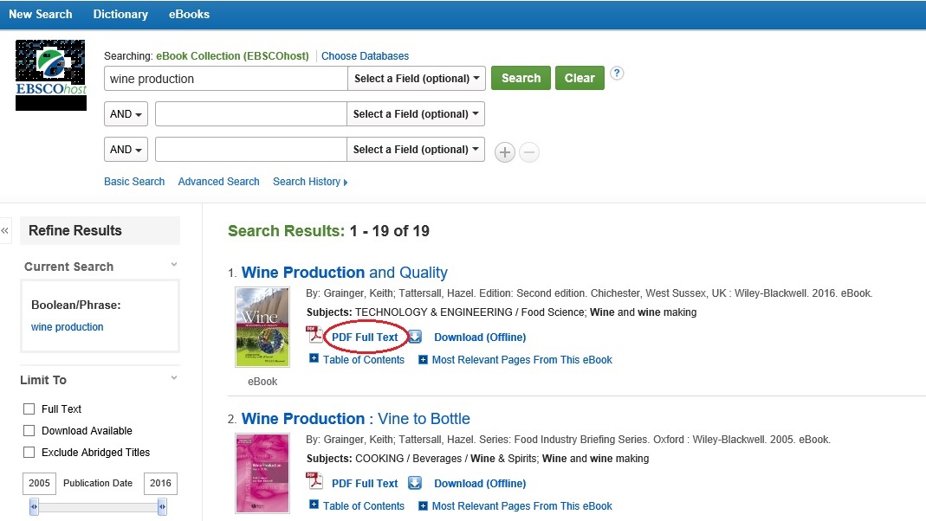
Task: Open Dictionary in the top menu
Action: pos(120,14)
